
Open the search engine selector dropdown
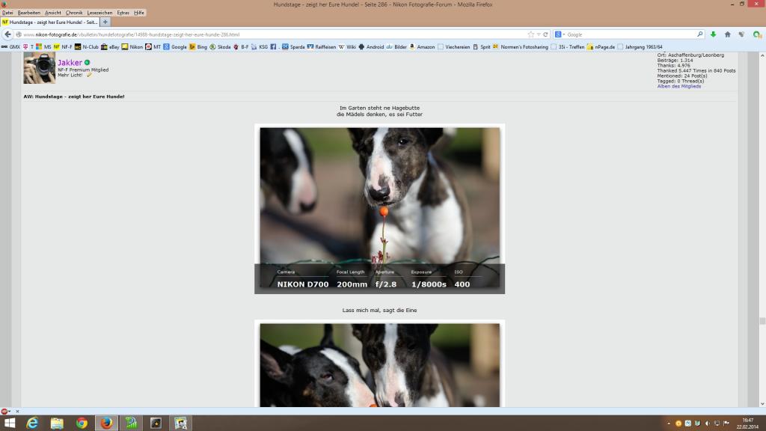point(560,34)
